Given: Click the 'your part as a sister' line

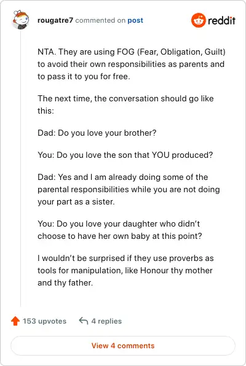Looking at the screenshot, I should click(76, 201).
